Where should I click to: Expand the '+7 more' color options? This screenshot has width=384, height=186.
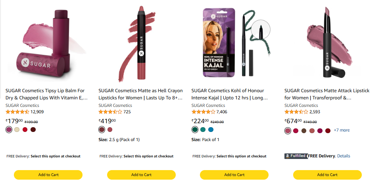click(342, 130)
